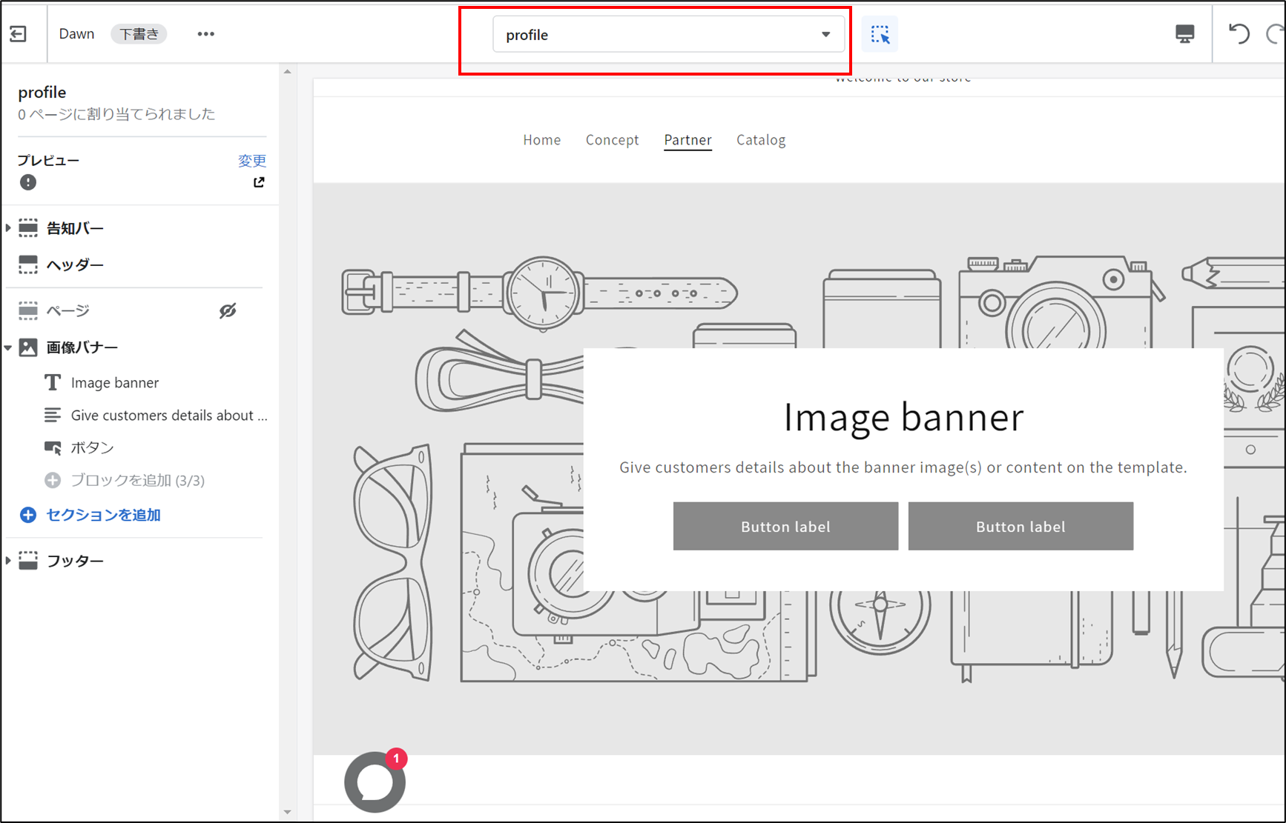Click the sidebar scroll down arrow
The width and height of the screenshot is (1286, 823).
click(288, 813)
